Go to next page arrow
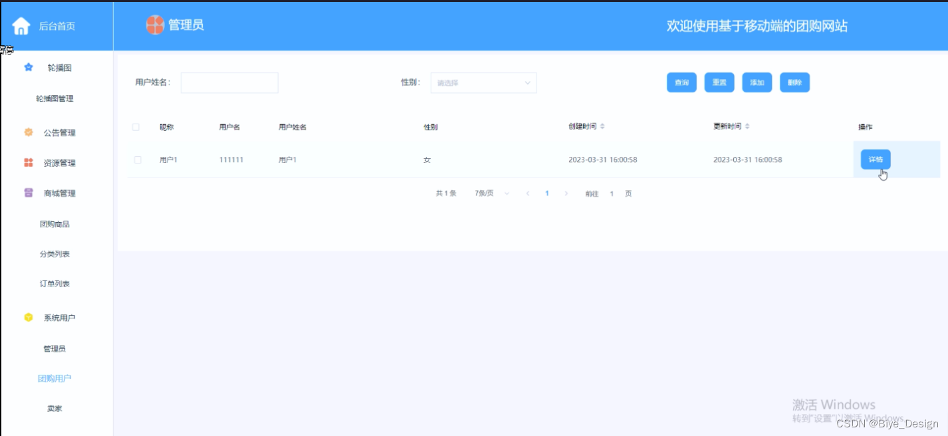This screenshot has height=436, width=948. click(566, 193)
